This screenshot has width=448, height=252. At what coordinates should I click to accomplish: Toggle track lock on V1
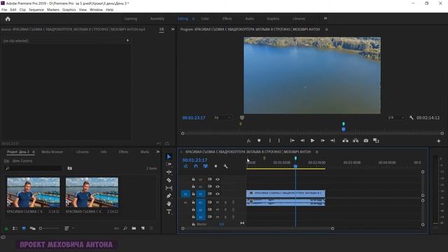coord(193,194)
